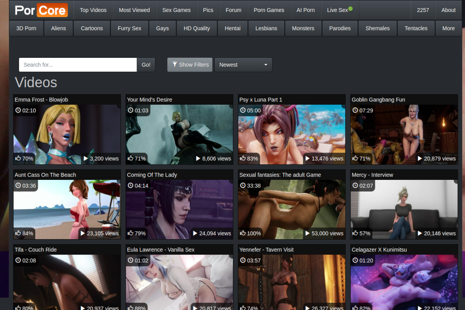Go to the Forum section
Screen dimensions: 465x310
233,10
